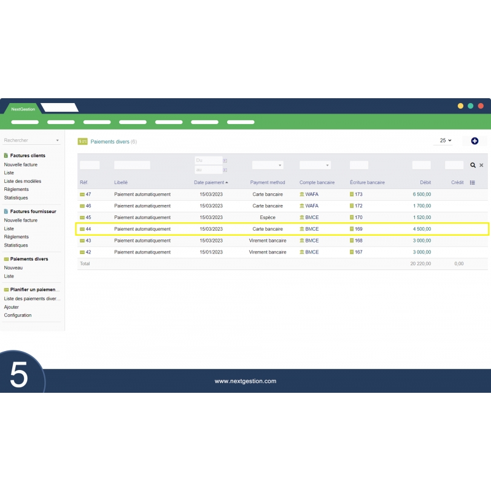This screenshot has height=491, width=491.
Task: Switch to the NextGestion browser tab
Action: point(23,109)
